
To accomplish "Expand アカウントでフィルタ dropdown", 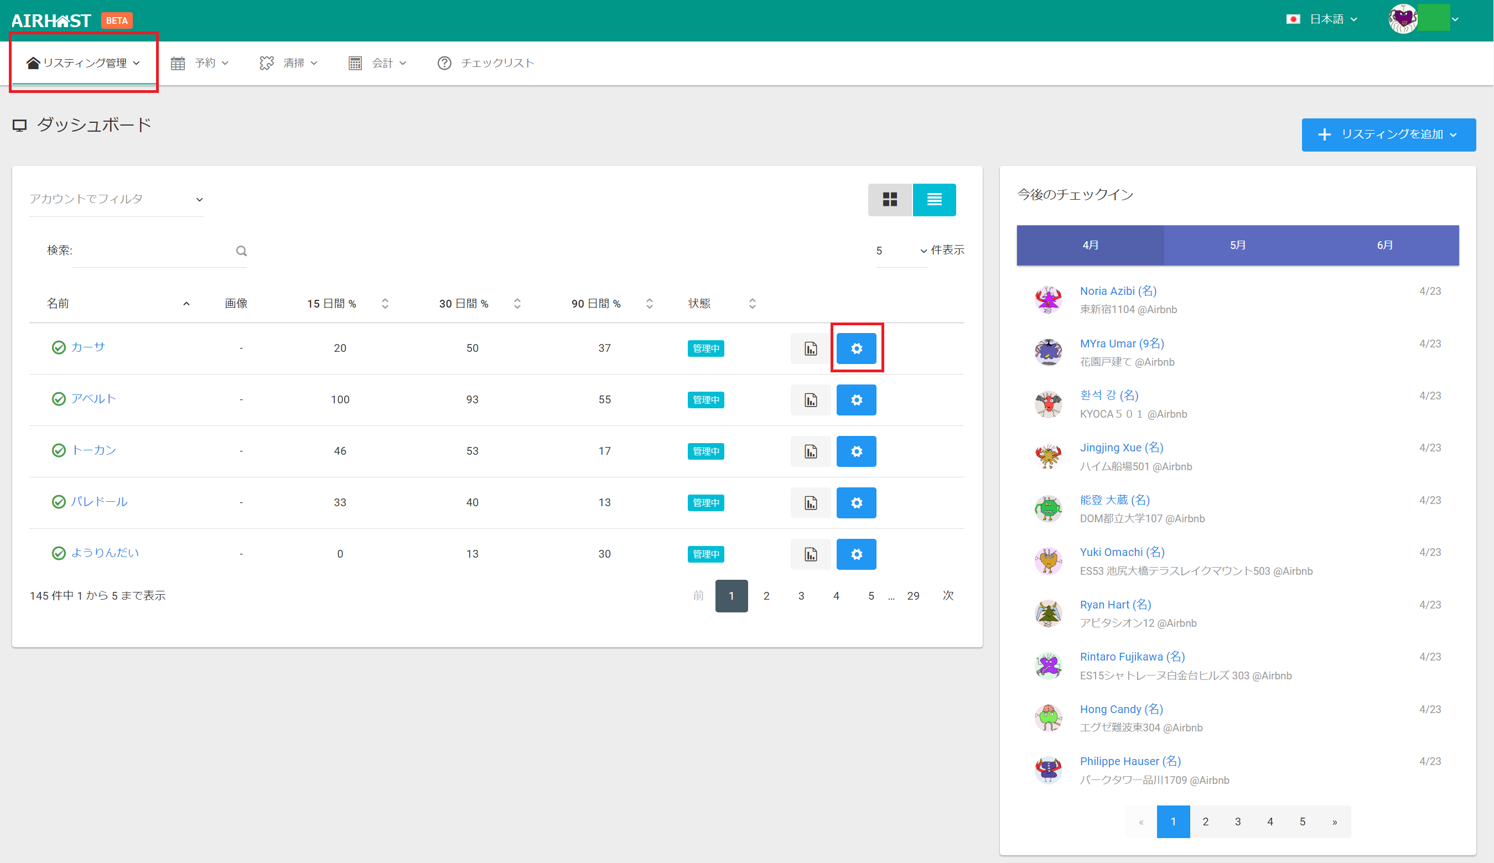I will (116, 199).
